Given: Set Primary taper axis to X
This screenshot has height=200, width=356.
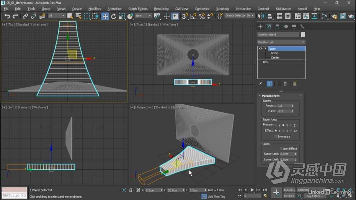Looking at the screenshot, I should (x=276, y=125).
